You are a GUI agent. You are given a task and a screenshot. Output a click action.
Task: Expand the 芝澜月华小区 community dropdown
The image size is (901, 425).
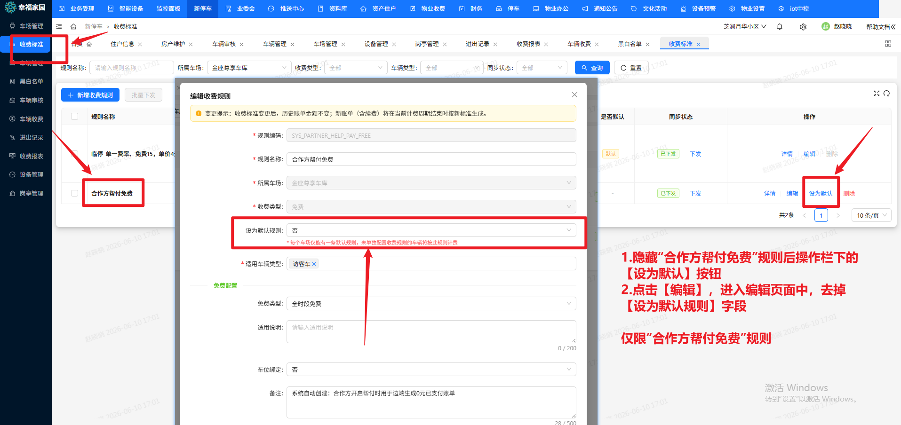click(x=745, y=27)
